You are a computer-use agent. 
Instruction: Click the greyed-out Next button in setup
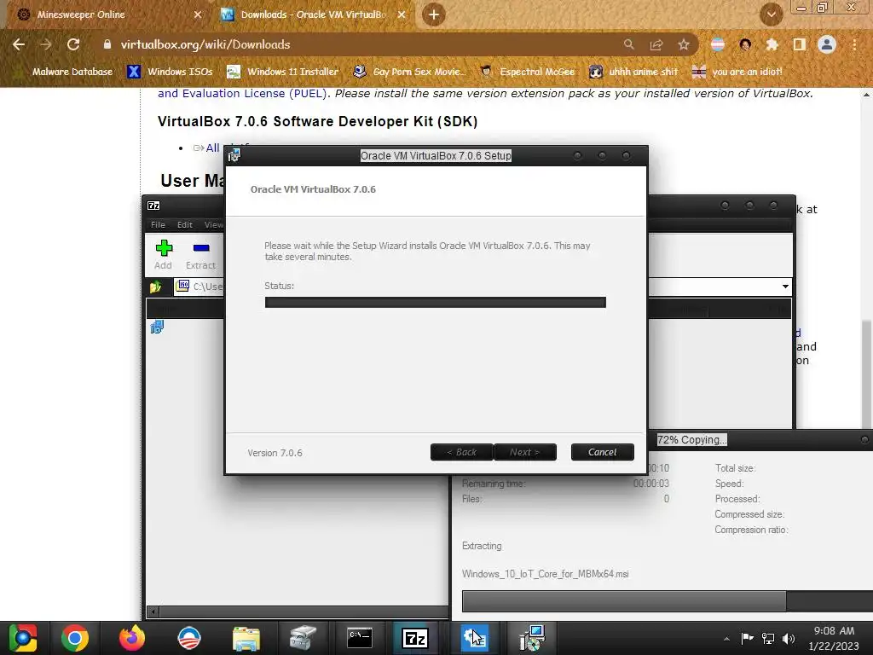coord(525,452)
